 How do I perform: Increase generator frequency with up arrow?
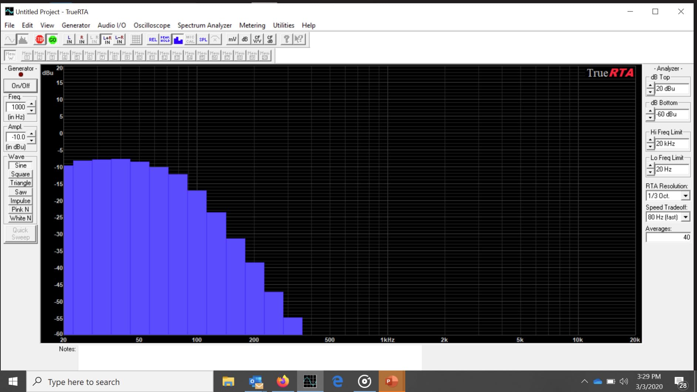[31, 104]
